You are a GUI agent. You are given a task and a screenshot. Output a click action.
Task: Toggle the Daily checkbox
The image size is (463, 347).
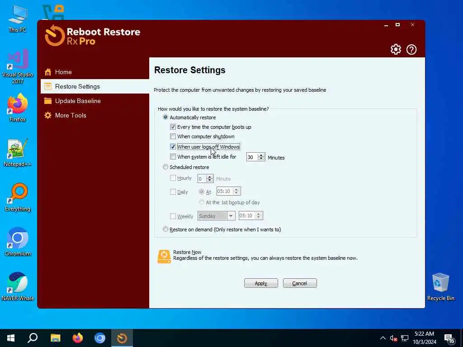pyautogui.click(x=173, y=192)
